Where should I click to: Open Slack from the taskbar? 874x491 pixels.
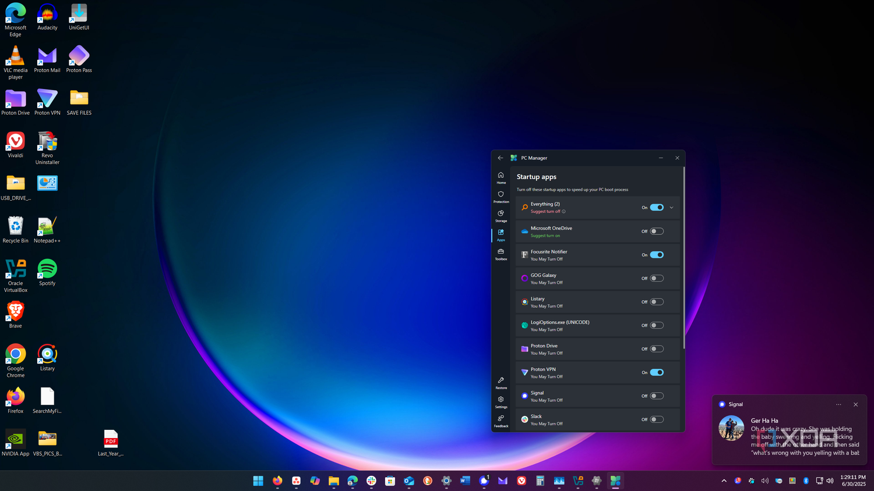pyautogui.click(x=371, y=481)
